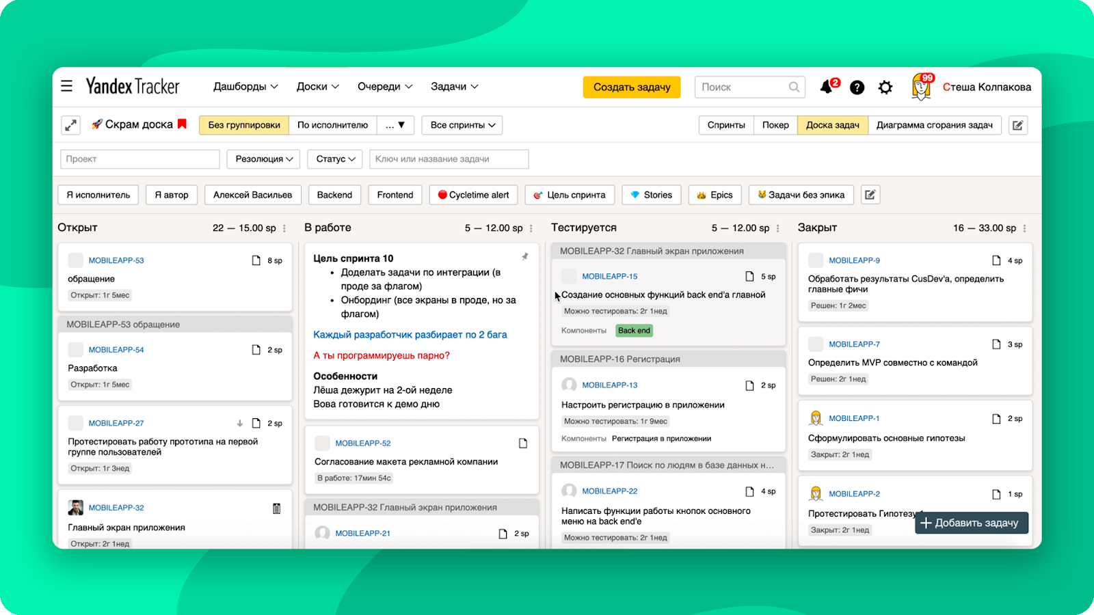This screenshot has width=1094, height=615.
Task: Click Создать задачу button
Action: click(632, 87)
